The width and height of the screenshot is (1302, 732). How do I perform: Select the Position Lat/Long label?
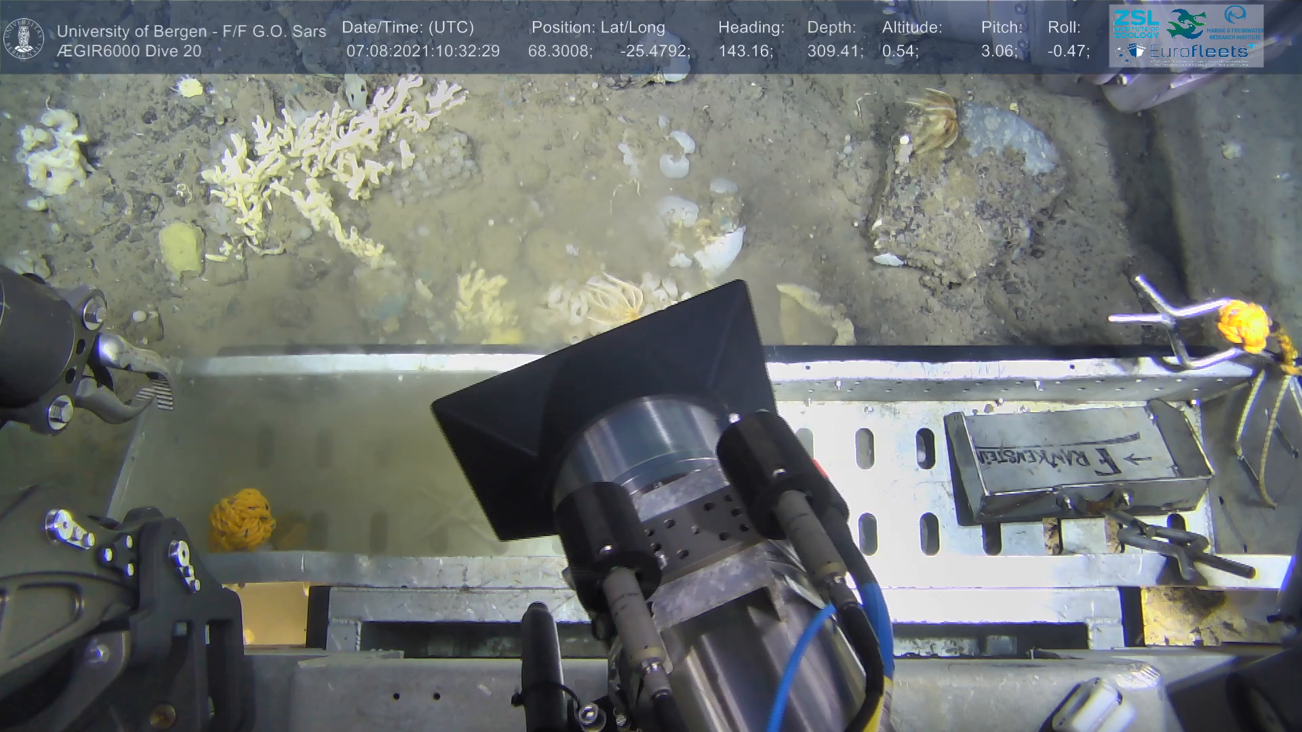pos(598,28)
